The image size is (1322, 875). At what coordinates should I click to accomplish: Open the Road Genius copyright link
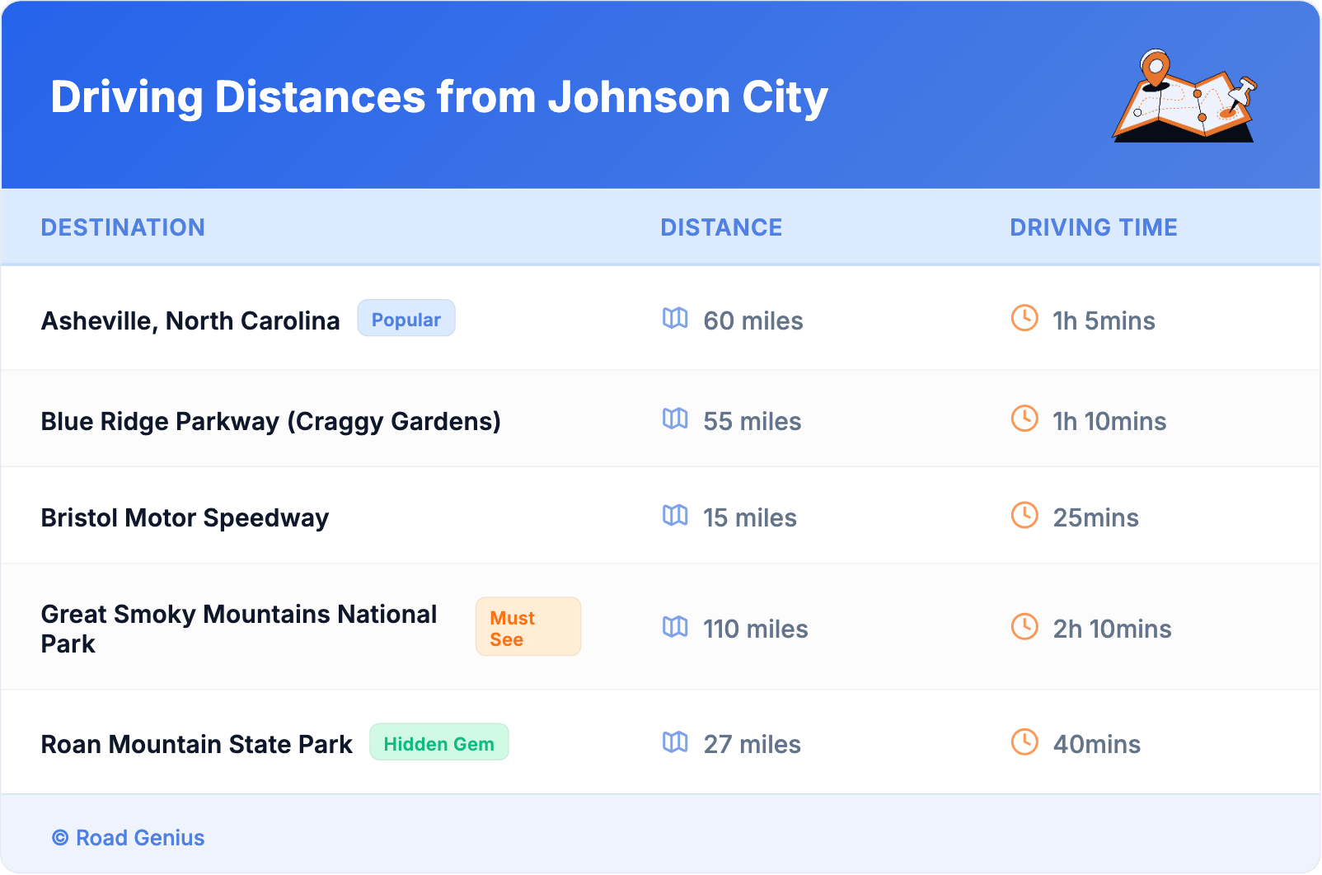pyautogui.click(x=129, y=838)
